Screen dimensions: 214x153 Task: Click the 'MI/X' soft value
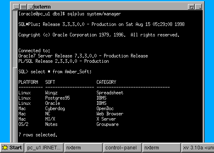pyautogui.click(x=50, y=119)
